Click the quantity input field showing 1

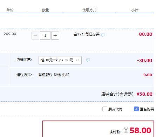(x=45, y=35)
